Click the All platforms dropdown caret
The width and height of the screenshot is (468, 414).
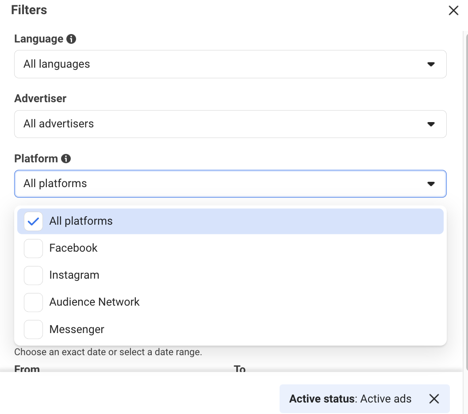pyautogui.click(x=431, y=184)
